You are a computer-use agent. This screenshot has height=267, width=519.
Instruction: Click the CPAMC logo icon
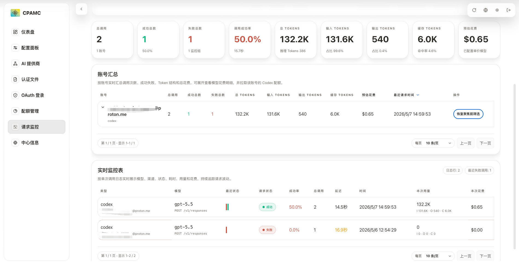pyautogui.click(x=15, y=13)
